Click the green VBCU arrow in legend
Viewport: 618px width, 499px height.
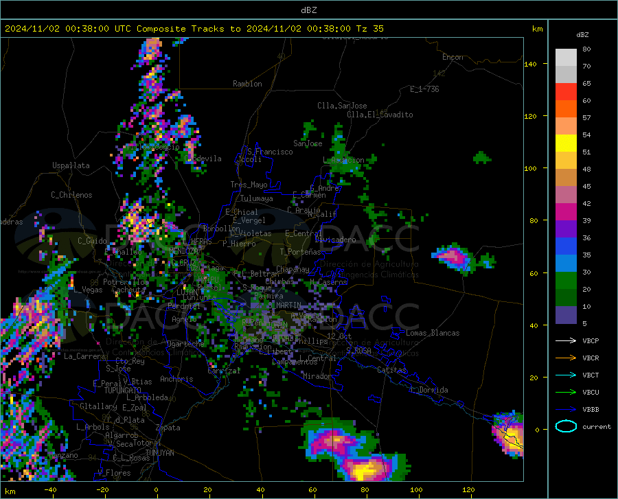[x=566, y=393]
